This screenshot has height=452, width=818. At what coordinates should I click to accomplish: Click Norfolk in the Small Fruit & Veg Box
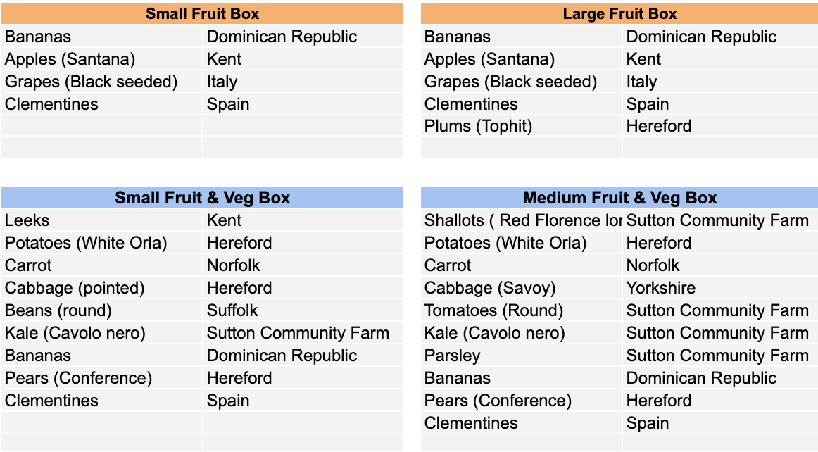pos(303,265)
